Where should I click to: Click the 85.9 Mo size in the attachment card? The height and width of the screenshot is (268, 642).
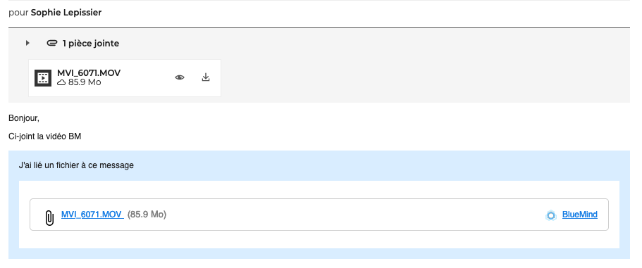click(x=85, y=82)
